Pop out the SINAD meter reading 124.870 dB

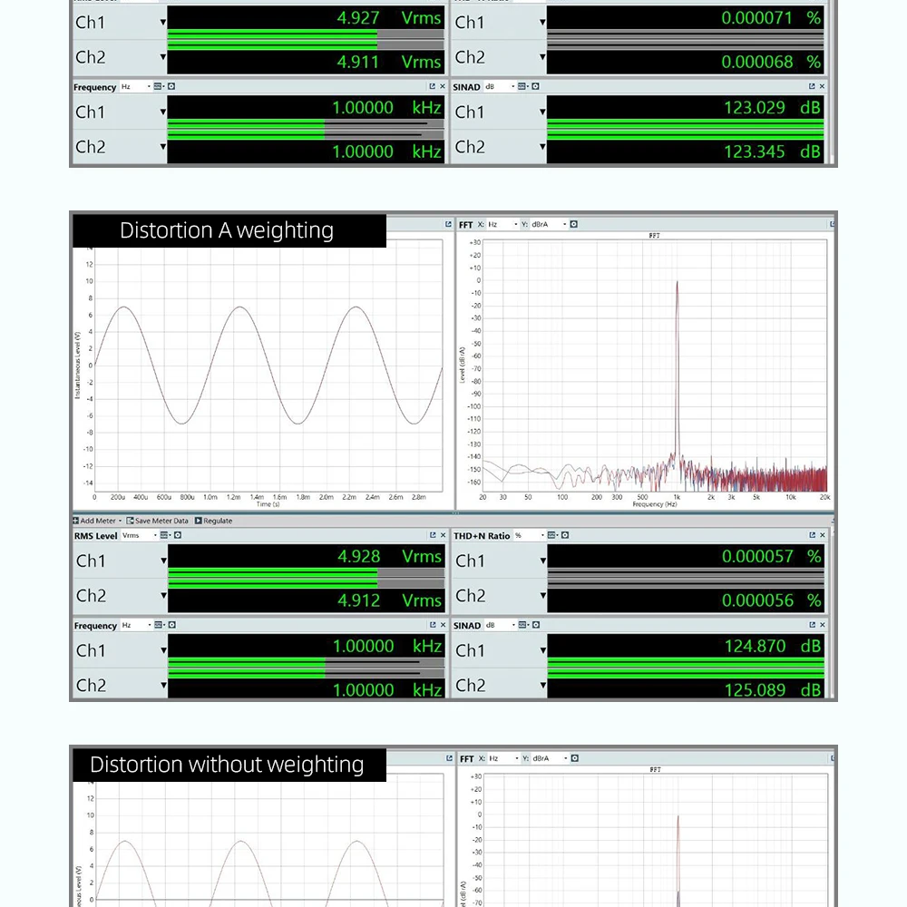pyautogui.click(x=812, y=625)
